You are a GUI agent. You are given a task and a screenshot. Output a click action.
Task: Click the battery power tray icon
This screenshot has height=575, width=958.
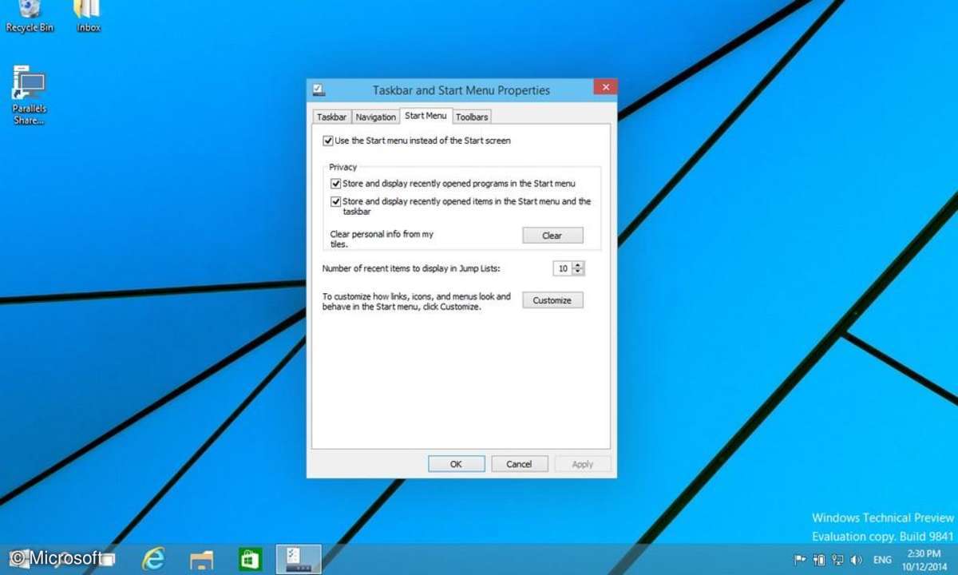[818, 560]
